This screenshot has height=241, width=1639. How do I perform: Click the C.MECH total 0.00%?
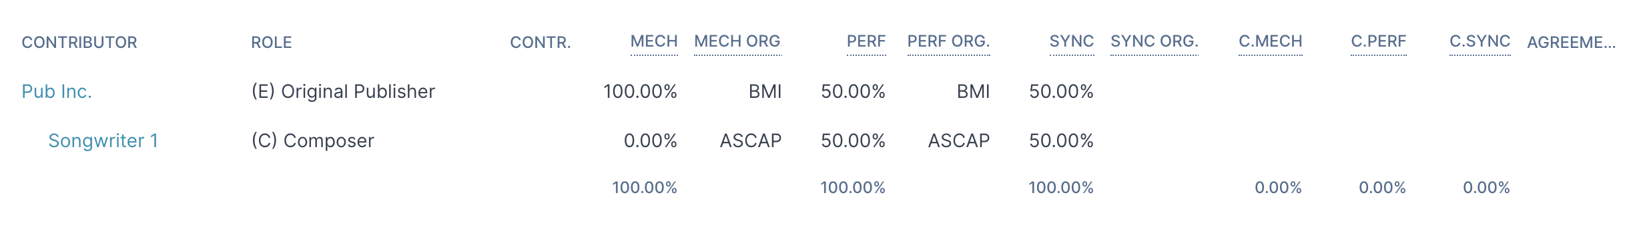tap(1279, 188)
